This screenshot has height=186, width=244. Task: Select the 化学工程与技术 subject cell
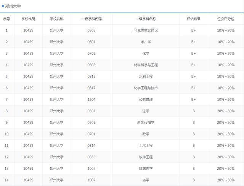point(146,88)
